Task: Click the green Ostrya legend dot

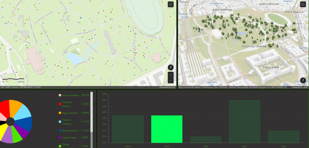Action: 60,146
